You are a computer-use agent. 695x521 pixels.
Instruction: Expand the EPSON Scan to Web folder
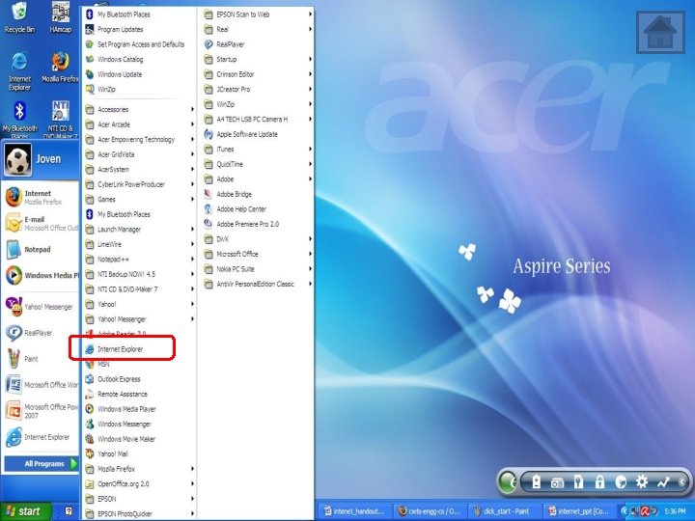pos(258,14)
